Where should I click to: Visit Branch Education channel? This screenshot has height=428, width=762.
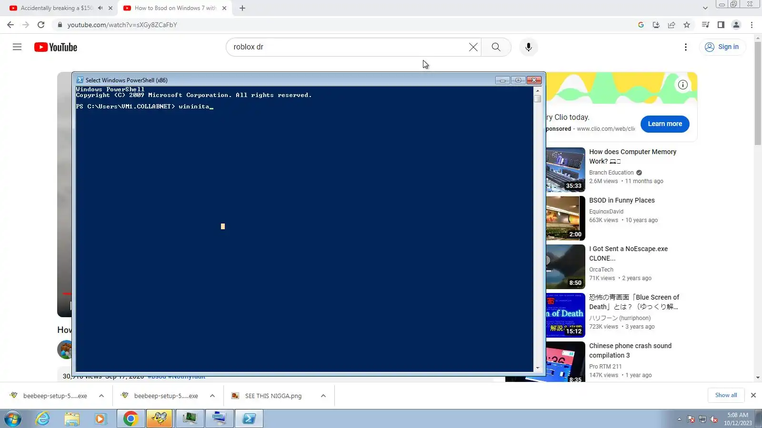(x=612, y=173)
